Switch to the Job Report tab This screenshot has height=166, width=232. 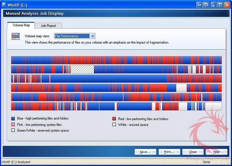pyautogui.click(x=48, y=25)
